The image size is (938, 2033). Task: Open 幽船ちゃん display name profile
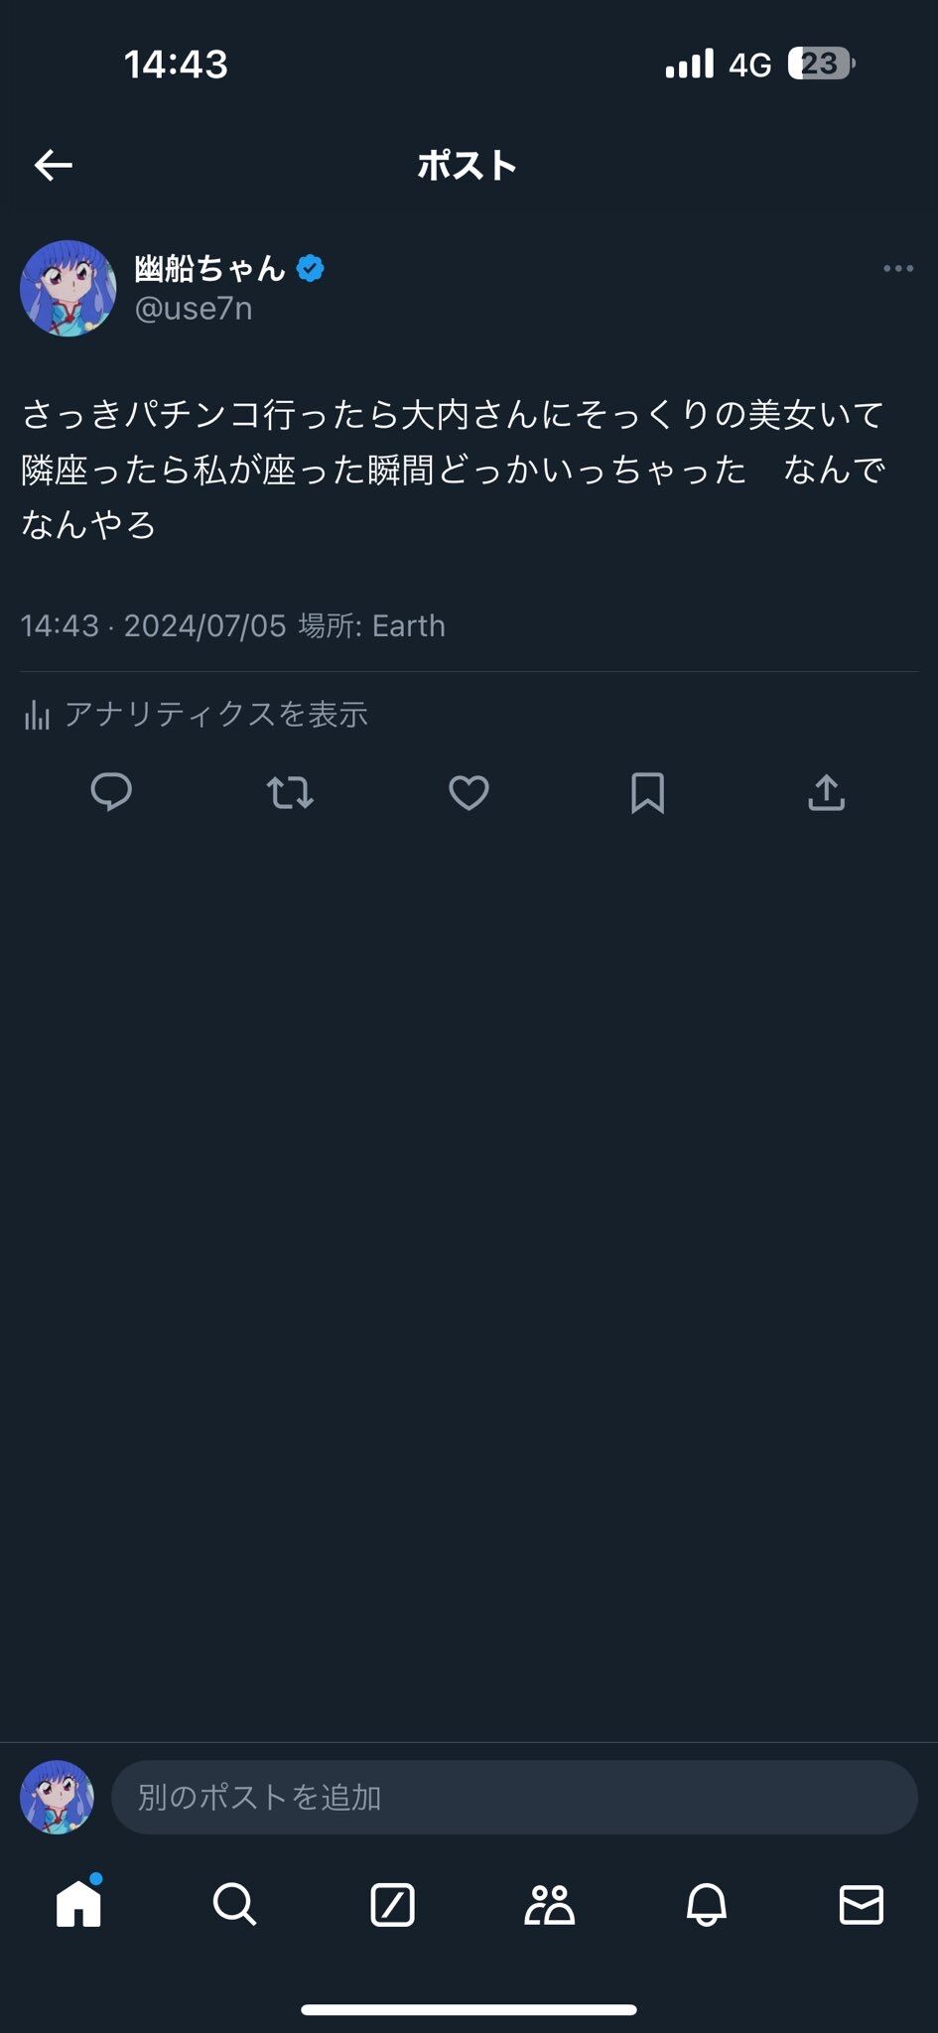209,268
